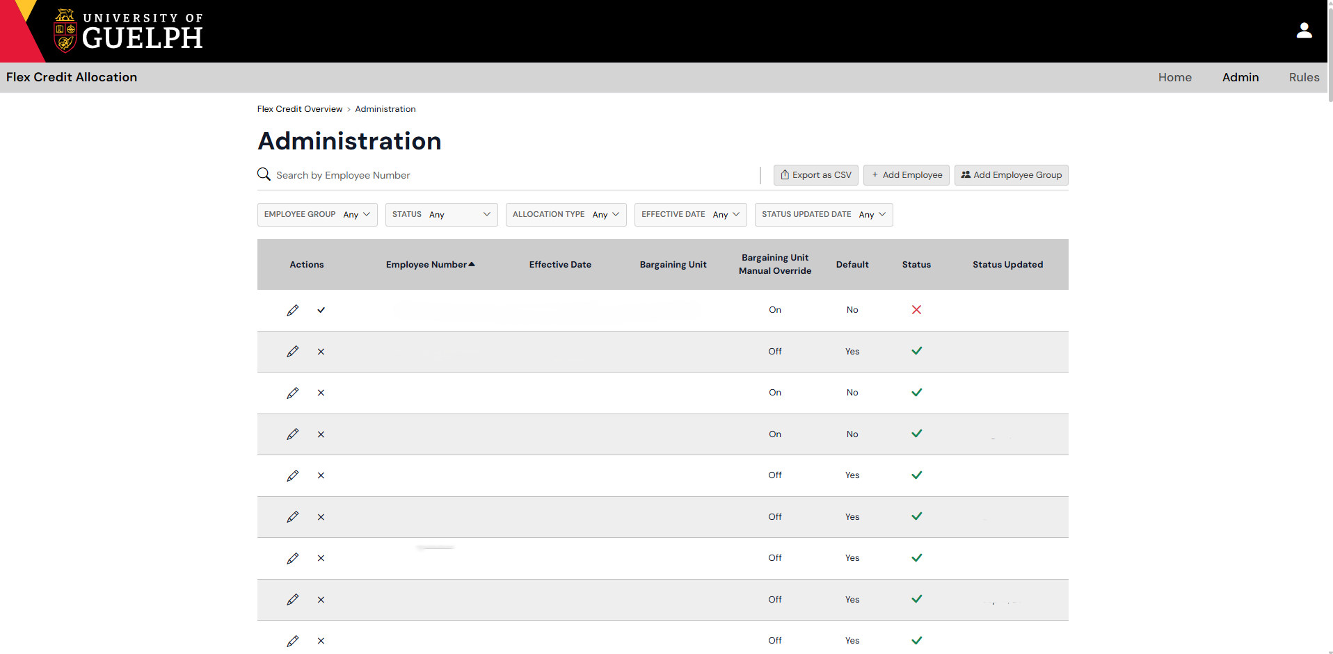1333x654 pixels.
Task: Click the green check status in second row
Action: point(916,351)
